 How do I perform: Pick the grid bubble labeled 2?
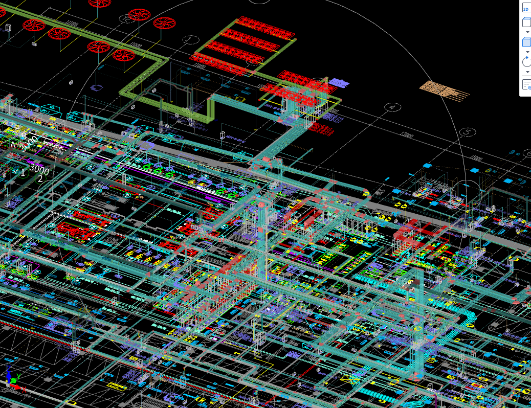click(40, 178)
